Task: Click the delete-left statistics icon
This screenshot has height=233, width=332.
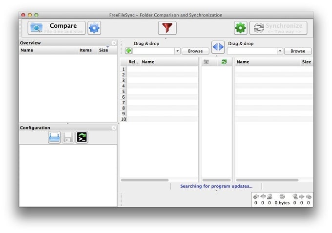Action: (270, 197)
